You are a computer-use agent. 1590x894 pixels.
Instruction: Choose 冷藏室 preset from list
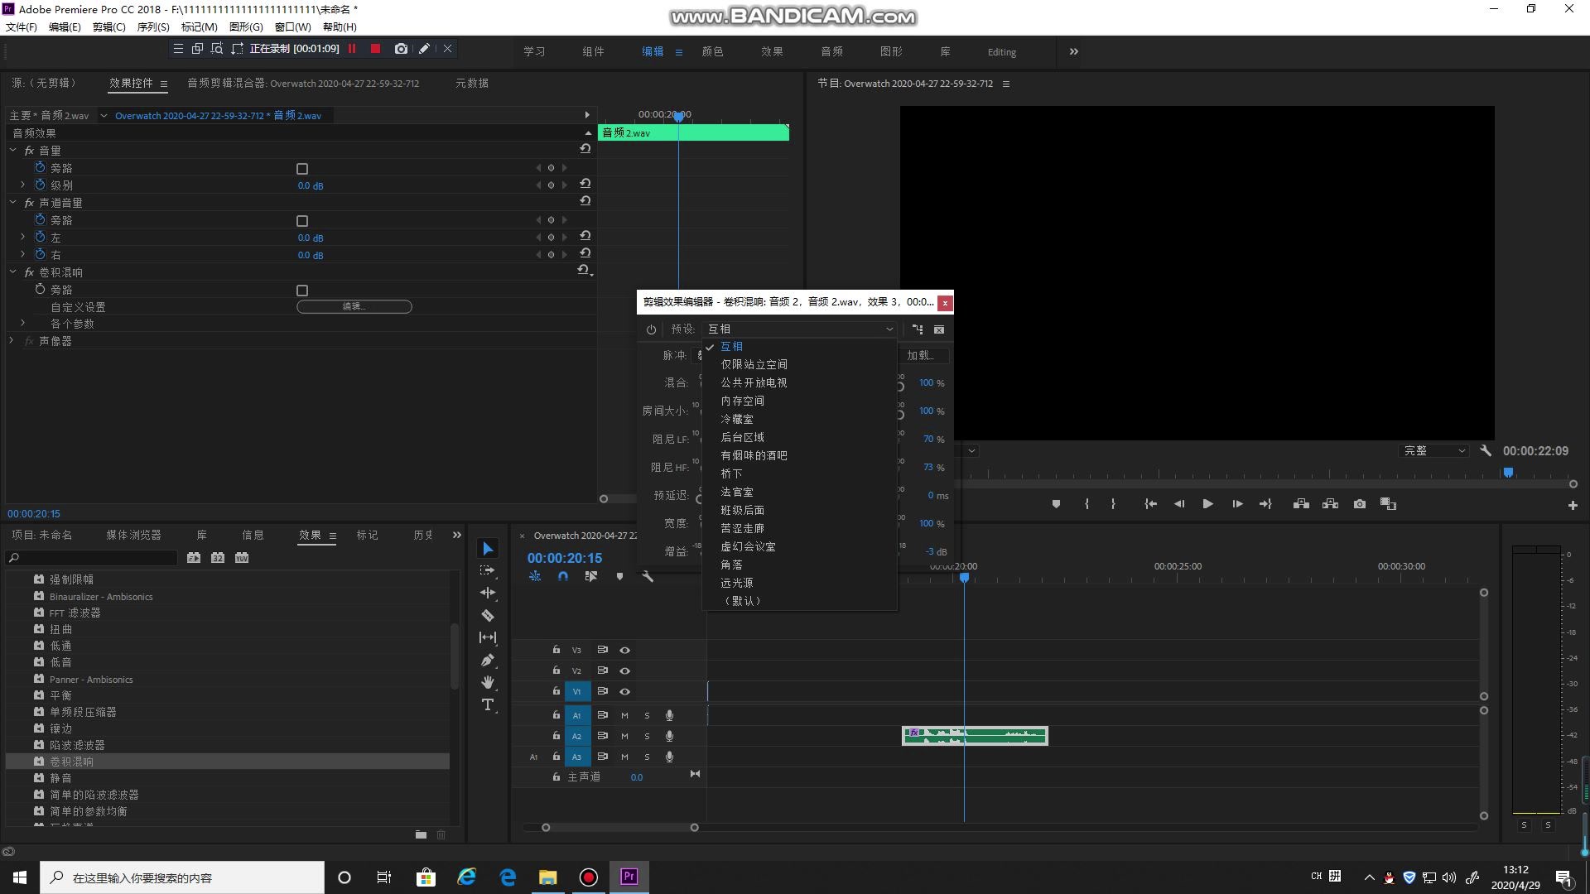click(x=737, y=419)
